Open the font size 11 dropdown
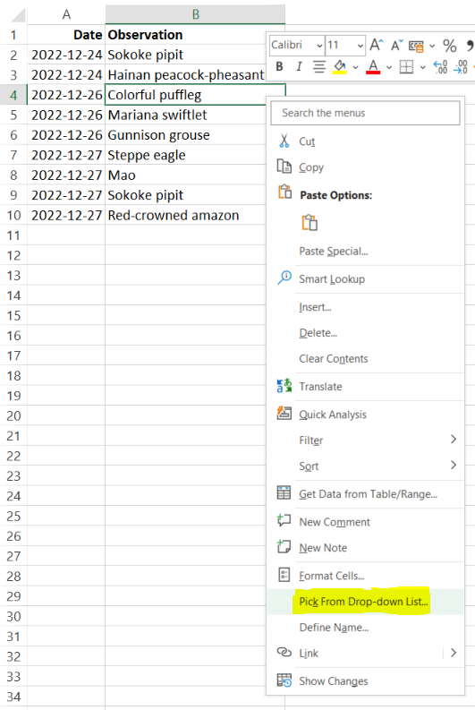 (360, 46)
